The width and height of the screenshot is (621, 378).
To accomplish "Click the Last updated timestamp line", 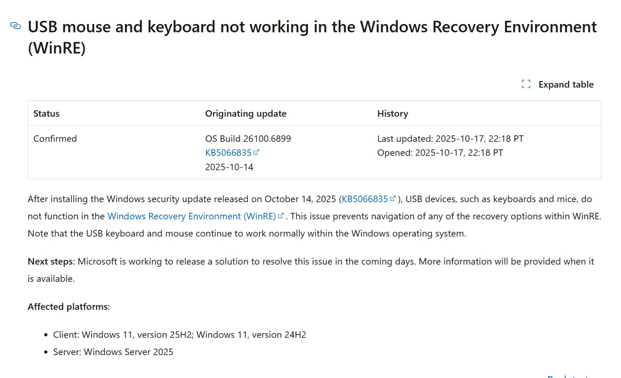I will [x=450, y=139].
